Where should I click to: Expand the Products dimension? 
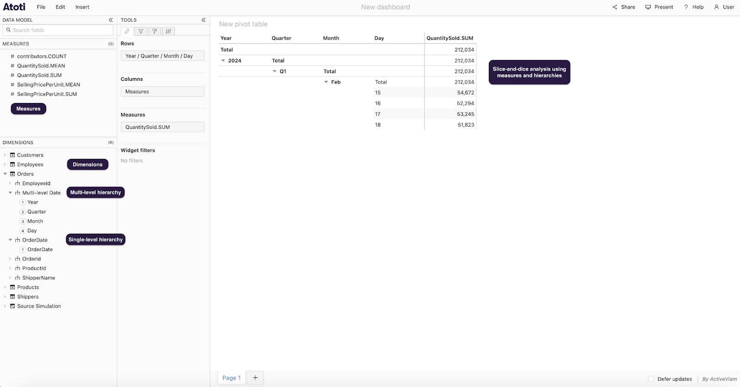[x=5, y=287]
